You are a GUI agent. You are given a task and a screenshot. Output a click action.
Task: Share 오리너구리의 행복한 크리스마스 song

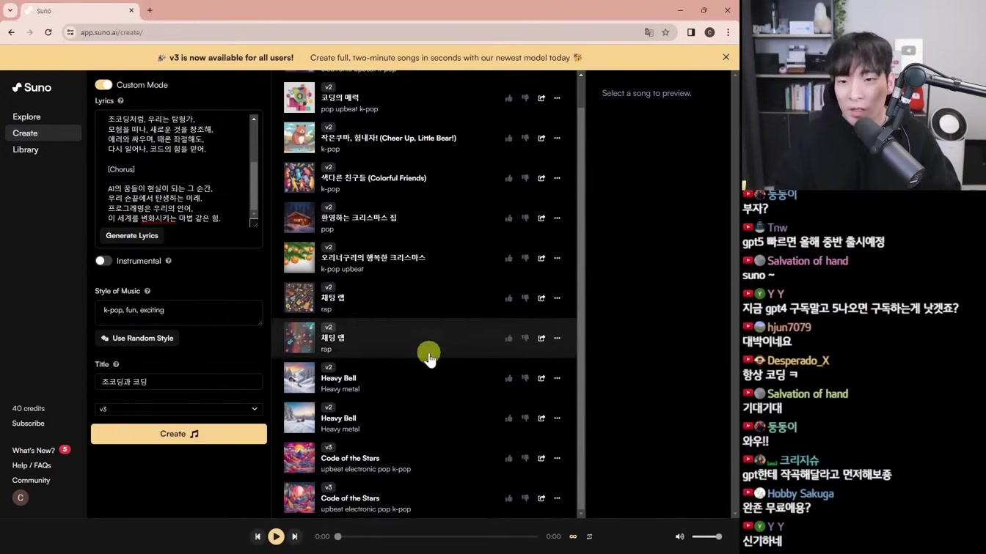point(541,258)
